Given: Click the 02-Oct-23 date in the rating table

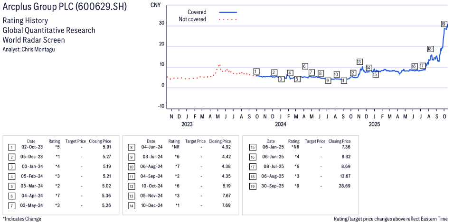Looking at the screenshot, I should (x=31, y=148).
